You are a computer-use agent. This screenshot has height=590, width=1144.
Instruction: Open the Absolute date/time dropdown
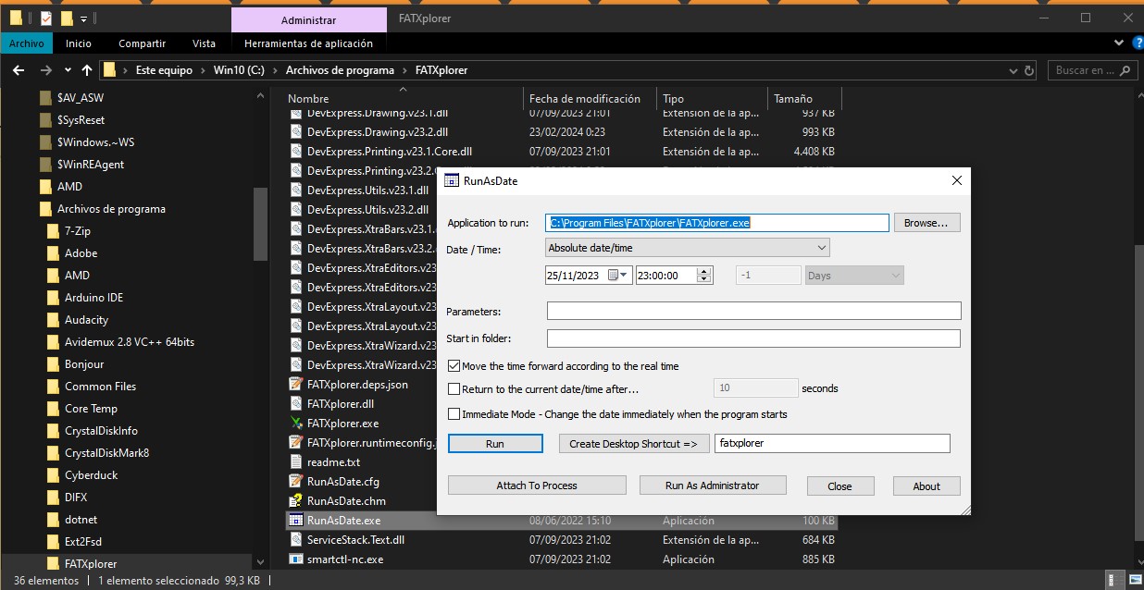coord(688,248)
